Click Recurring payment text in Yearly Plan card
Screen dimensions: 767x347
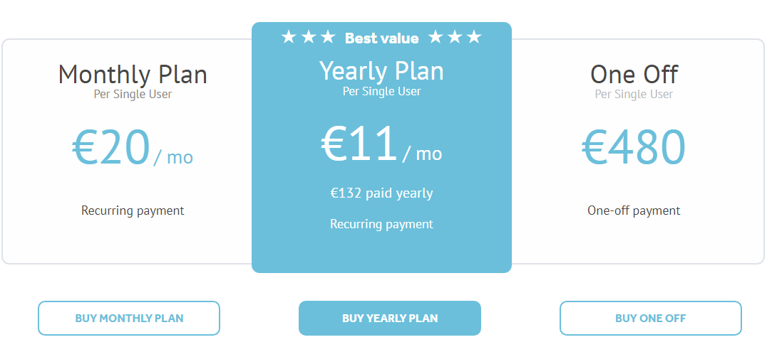pos(381,224)
